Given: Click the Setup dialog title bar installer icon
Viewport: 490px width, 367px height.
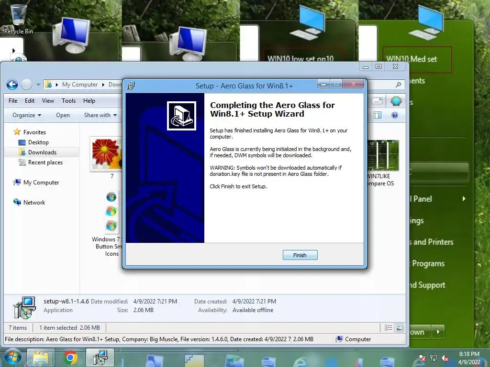Looking at the screenshot, I should pos(131,86).
